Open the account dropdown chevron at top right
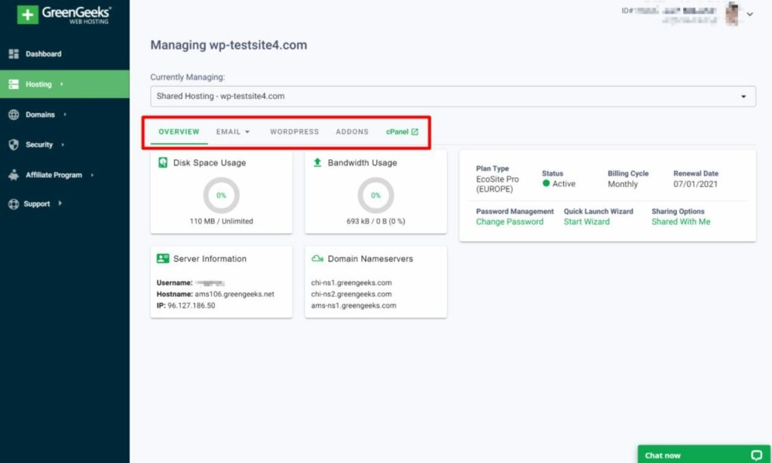Viewport: 772px width, 463px height. click(749, 14)
